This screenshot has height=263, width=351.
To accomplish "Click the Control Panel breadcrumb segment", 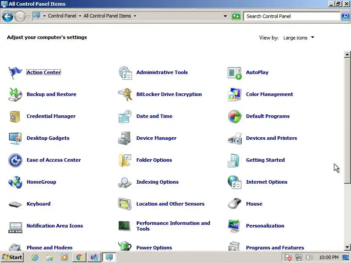I will coord(62,16).
